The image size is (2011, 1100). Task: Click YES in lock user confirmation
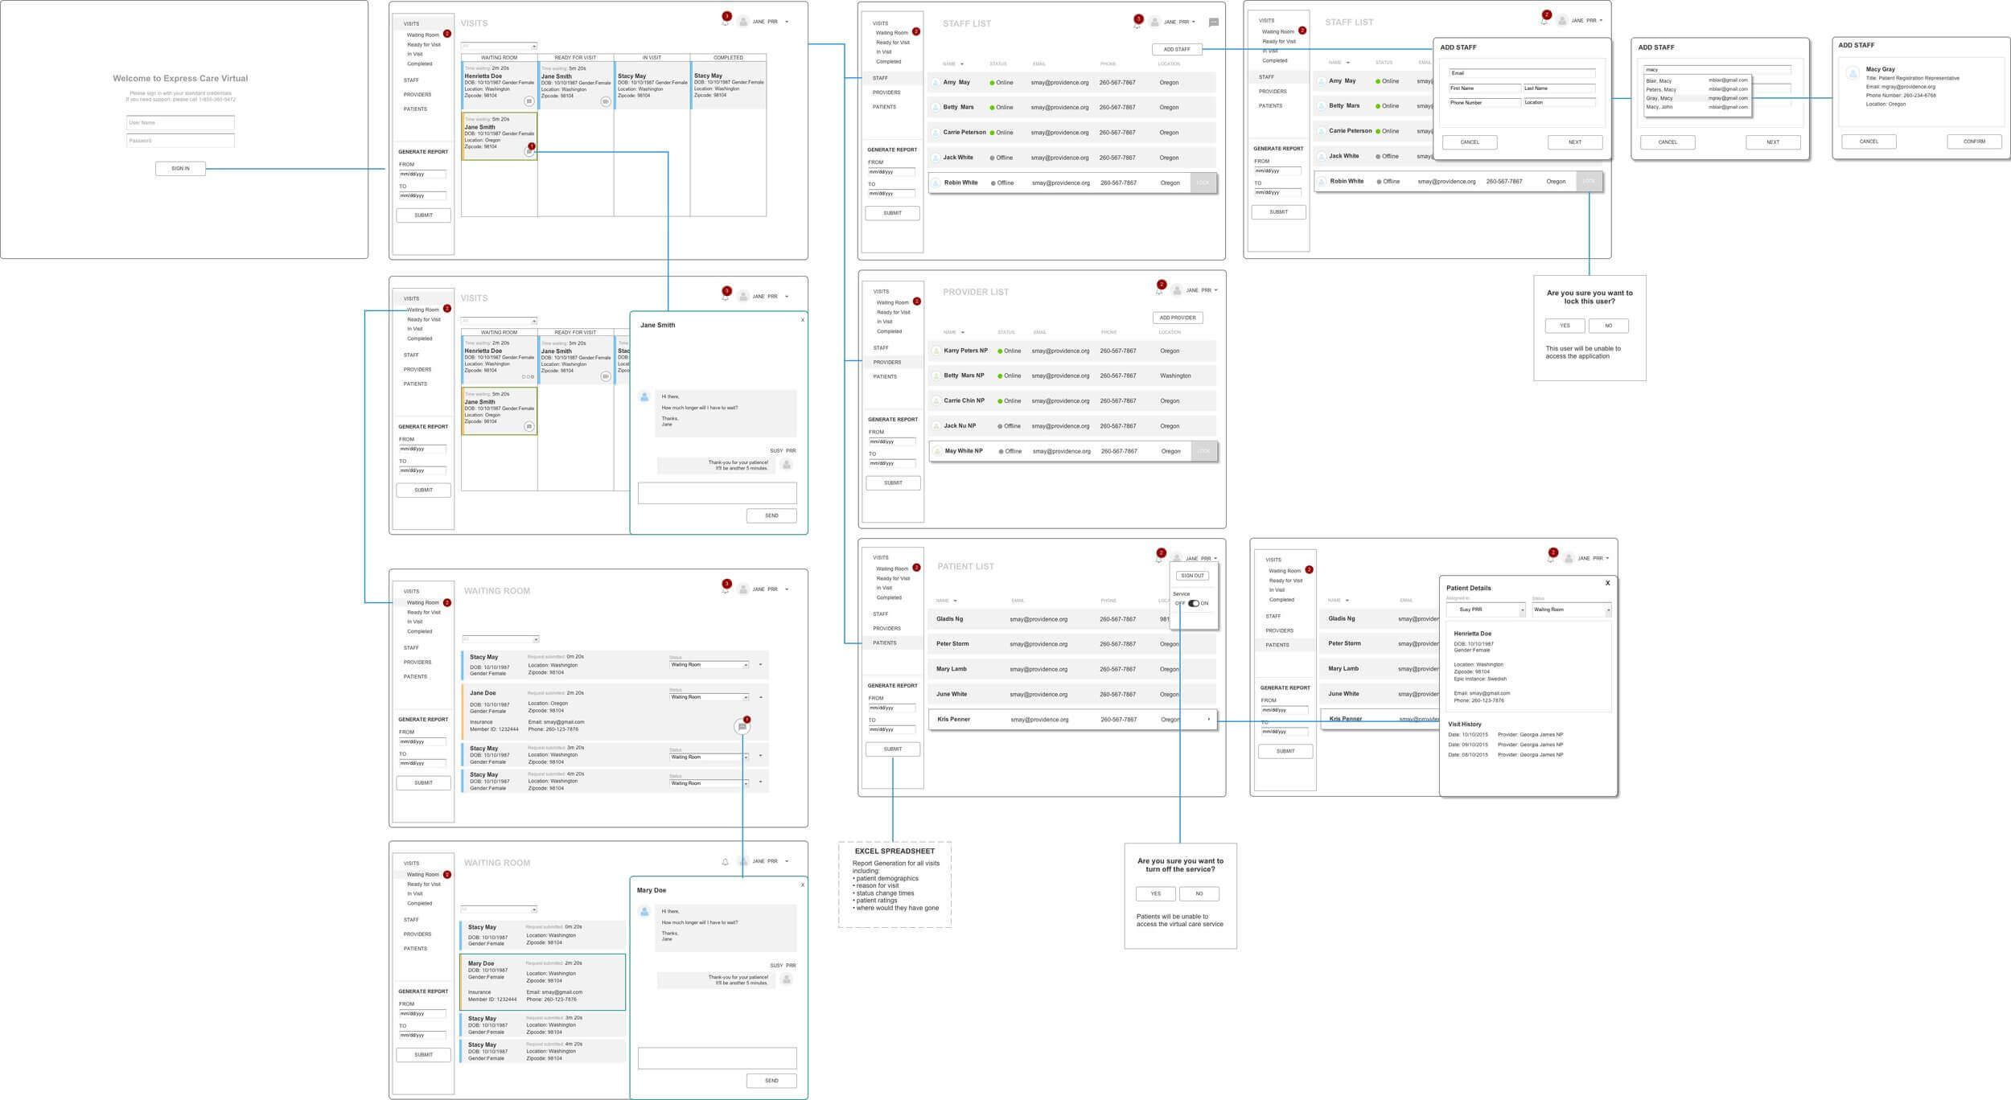(x=1565, y=326)
